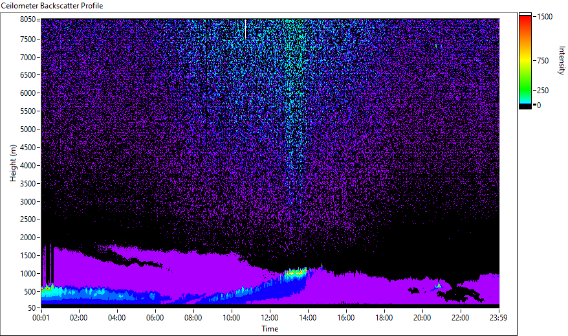Select the intensity color ramp bar
568x336 pixels.
tap(525, 61)
